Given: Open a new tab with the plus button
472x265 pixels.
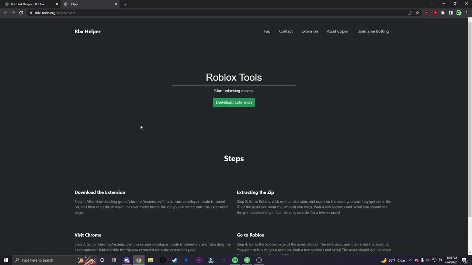Looking at the screenshot, I should [x=125, y=4].
